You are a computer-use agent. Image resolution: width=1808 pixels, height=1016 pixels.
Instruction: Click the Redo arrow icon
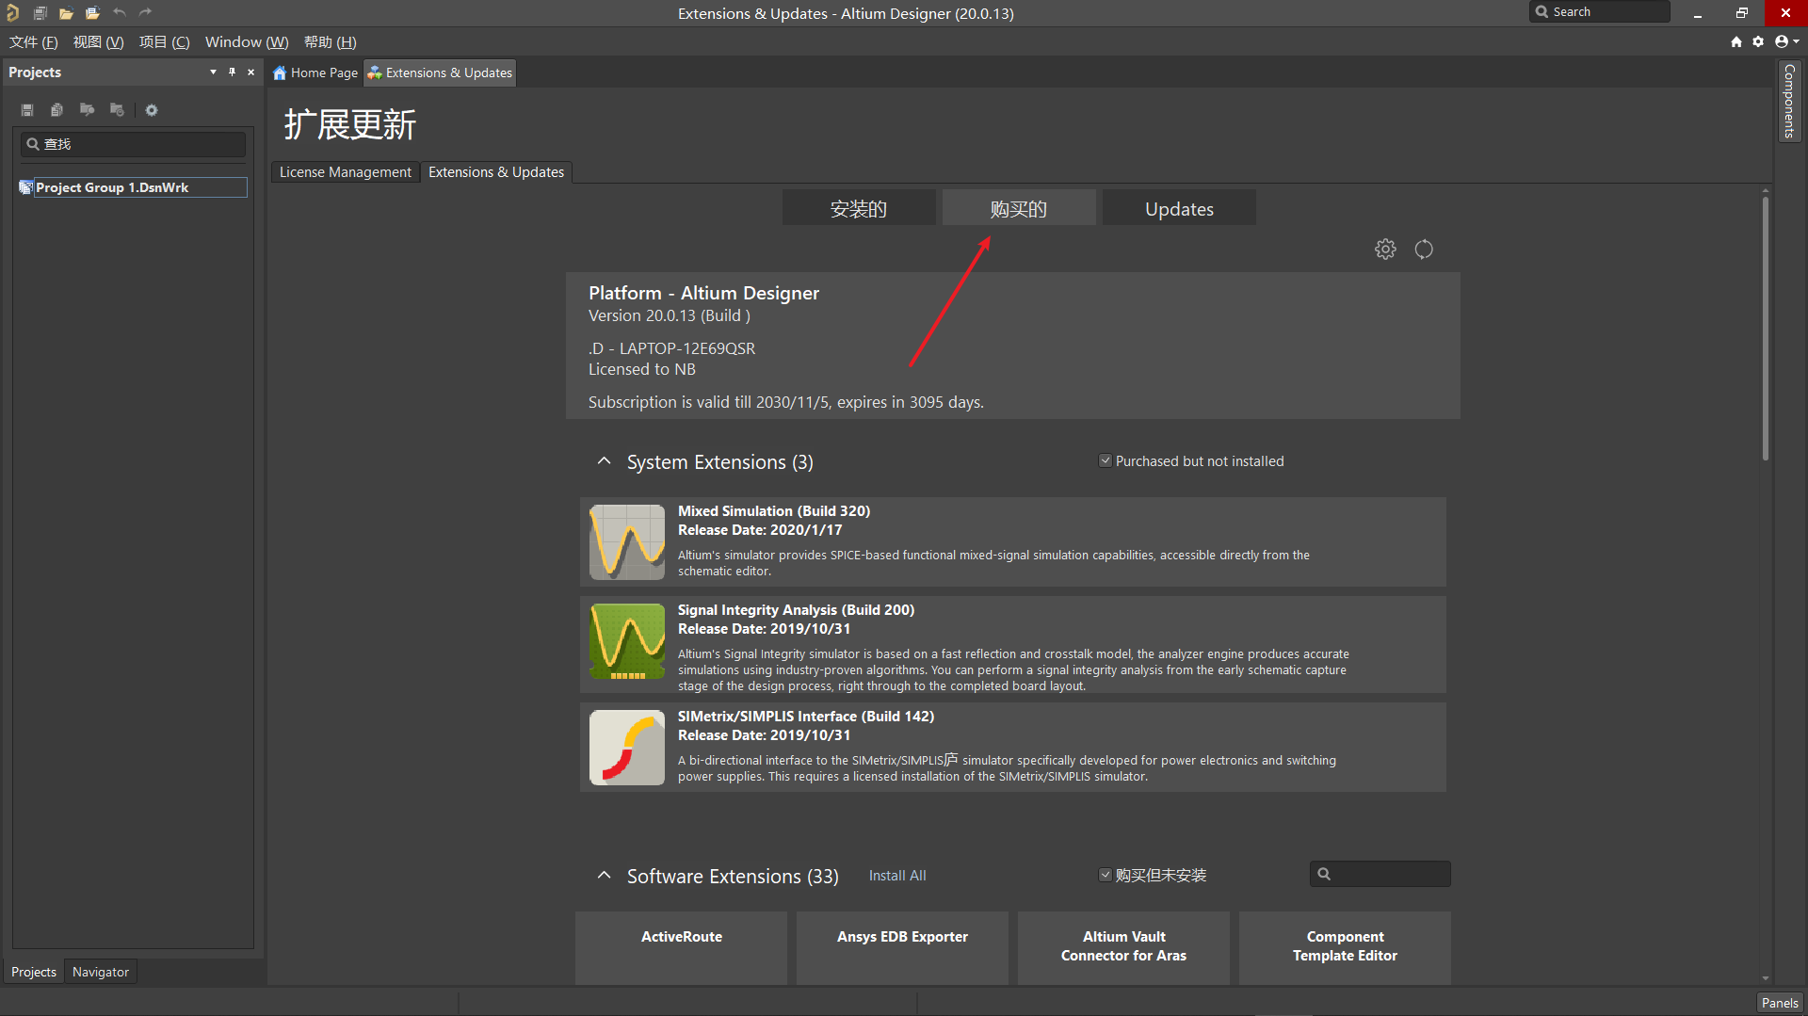[145, 13]
